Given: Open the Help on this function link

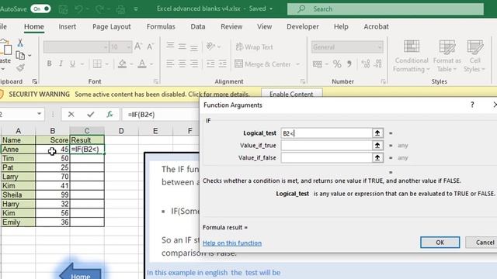Looking at the screenshot, I should click(x=232, y=243).
